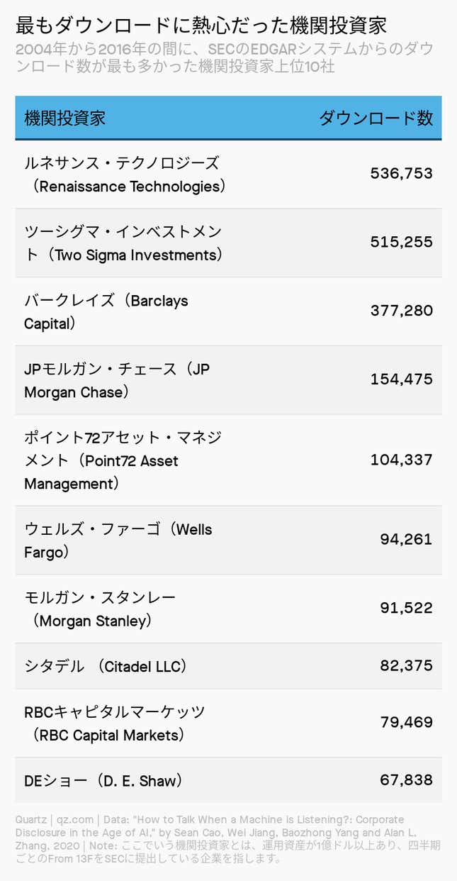Click the value 515,255

coord(402,242)
